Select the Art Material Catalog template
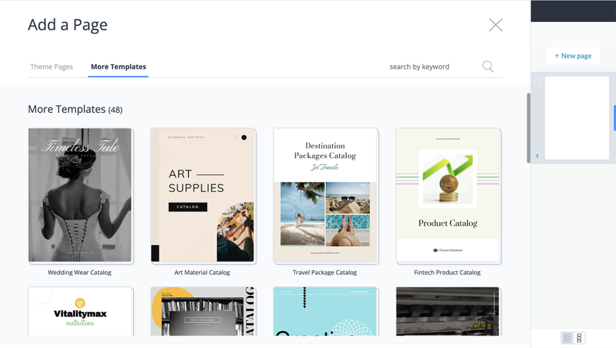Screen dimensions: 616x348 click(203, 195)
